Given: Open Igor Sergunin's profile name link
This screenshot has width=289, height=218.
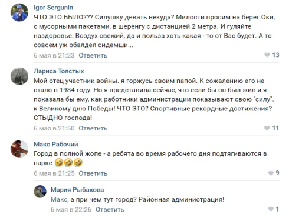Looking at the screenshot, I should click(x=53, y=8).
